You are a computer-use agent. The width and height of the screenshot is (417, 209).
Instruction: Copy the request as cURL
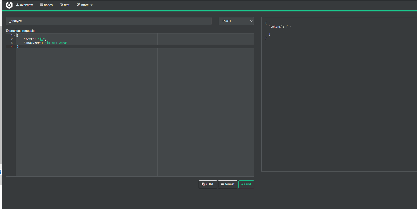[208, 184]
